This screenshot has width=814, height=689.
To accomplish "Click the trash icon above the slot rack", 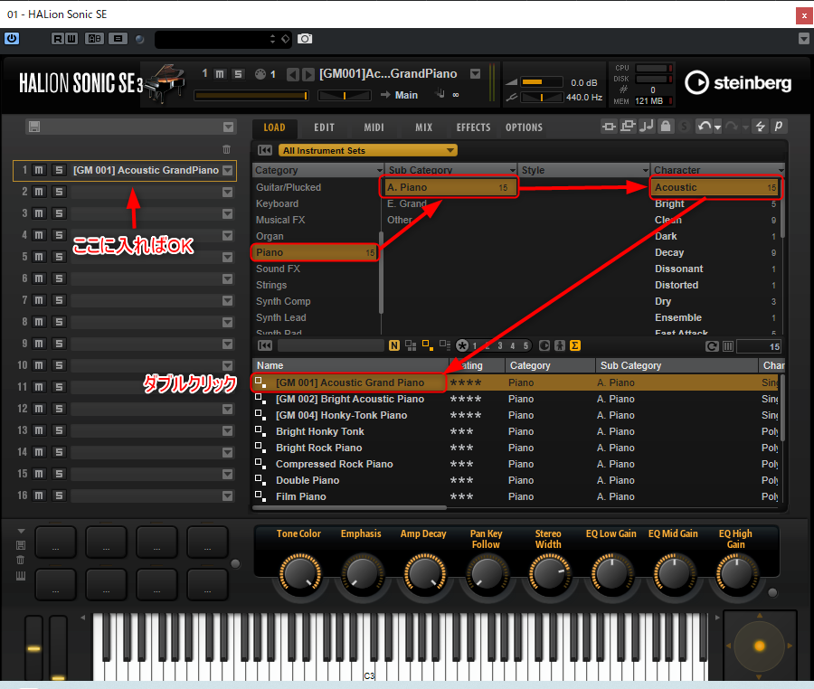I will [226, 149].
